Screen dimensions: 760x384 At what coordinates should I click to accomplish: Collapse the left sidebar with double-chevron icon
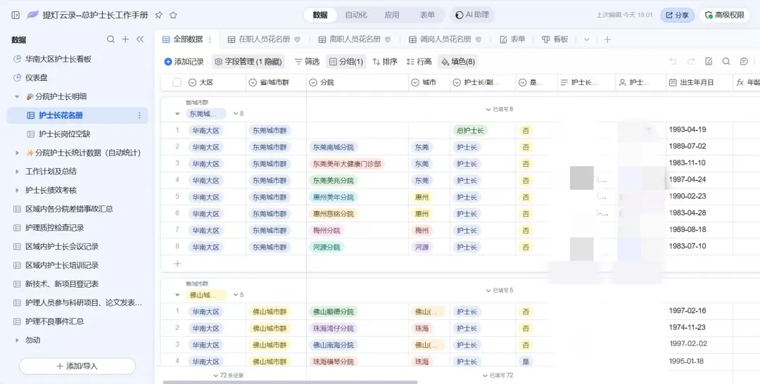(x=140, y=39)
